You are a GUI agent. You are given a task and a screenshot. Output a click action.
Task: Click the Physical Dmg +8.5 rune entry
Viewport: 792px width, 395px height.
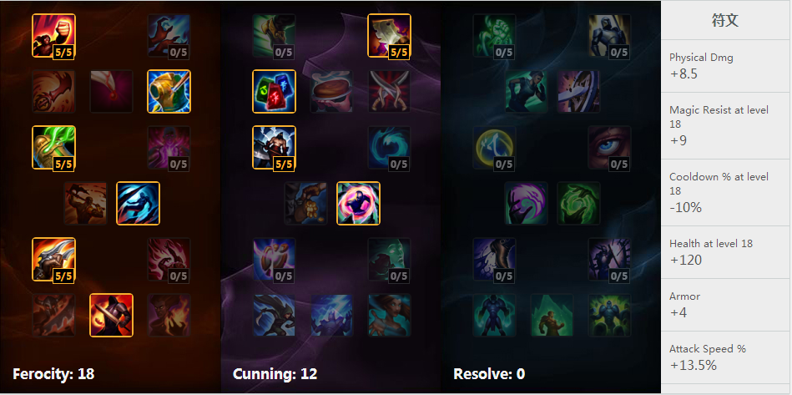tap(726, 66)
